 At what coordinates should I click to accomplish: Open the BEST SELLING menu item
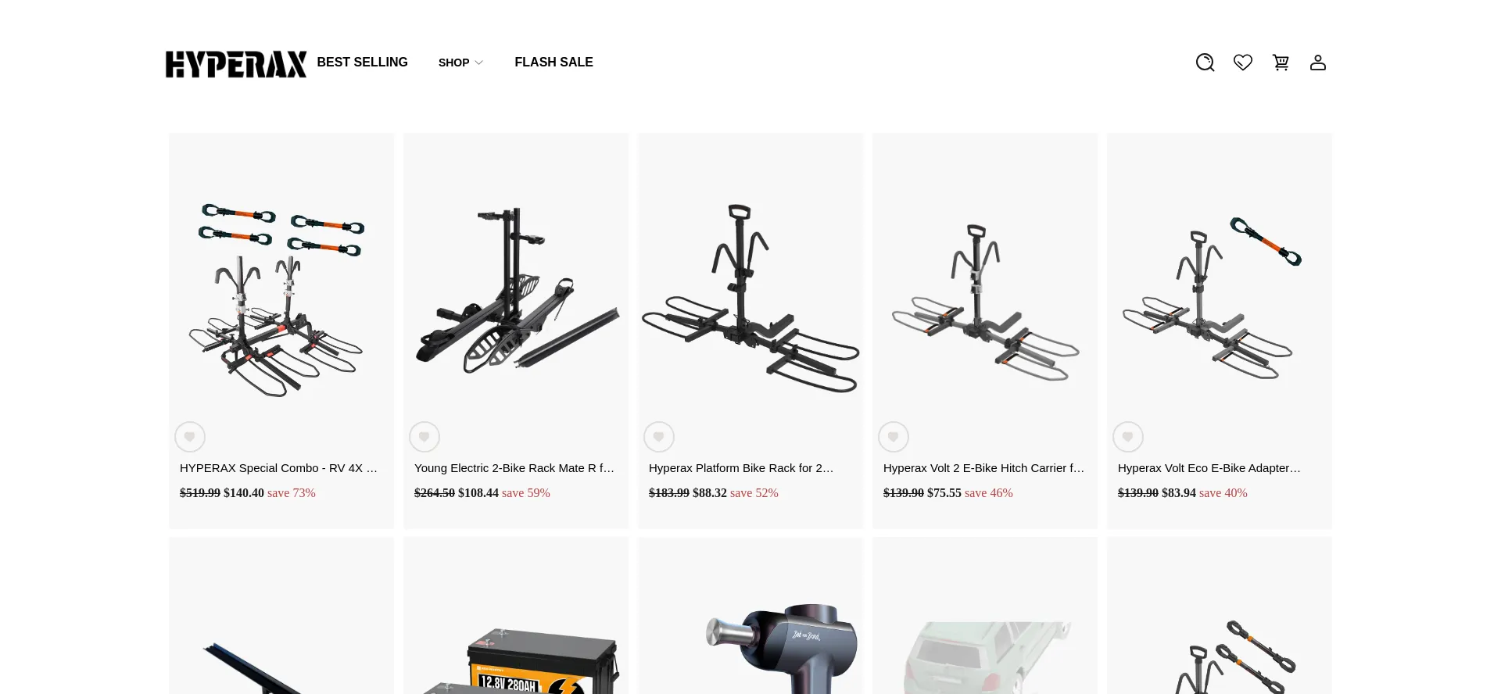point(363,62)
